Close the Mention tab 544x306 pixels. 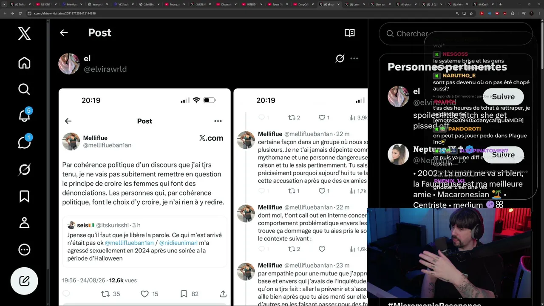click(x=82, y=4)
